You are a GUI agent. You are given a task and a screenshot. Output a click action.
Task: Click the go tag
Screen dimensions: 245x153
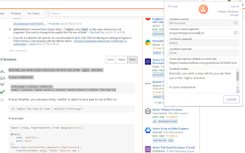155,121
